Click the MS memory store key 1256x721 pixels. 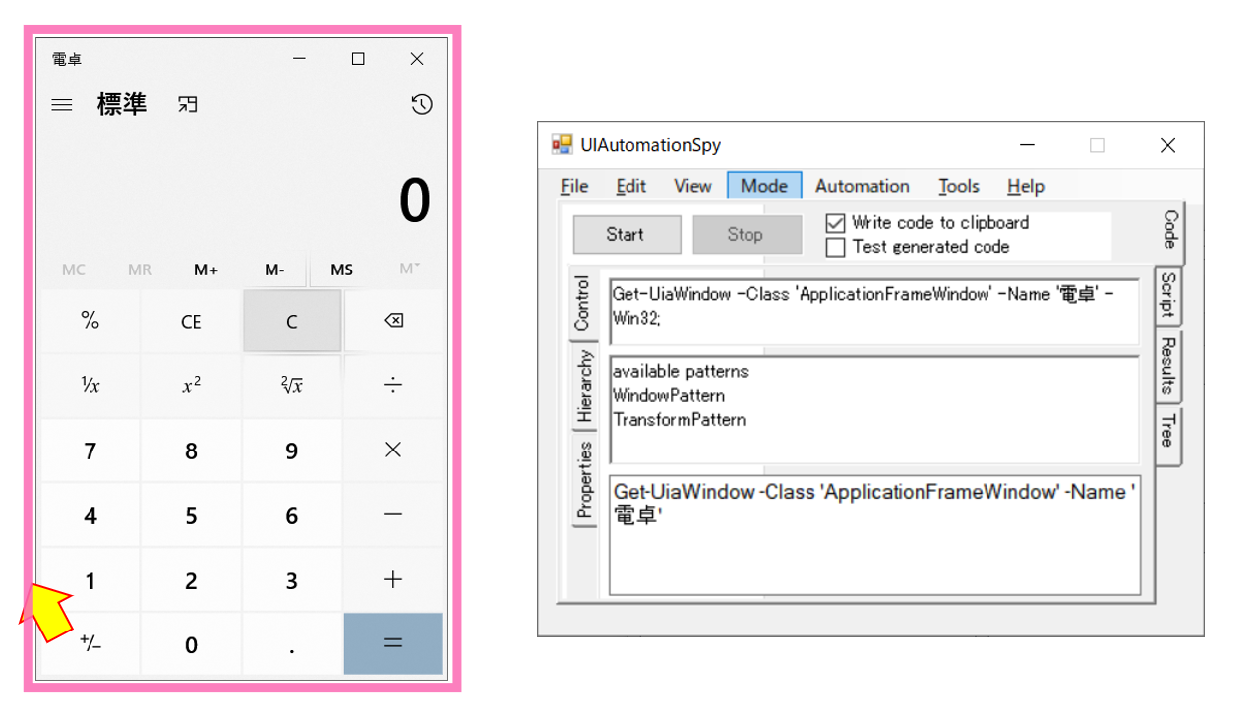click(341, 270)
